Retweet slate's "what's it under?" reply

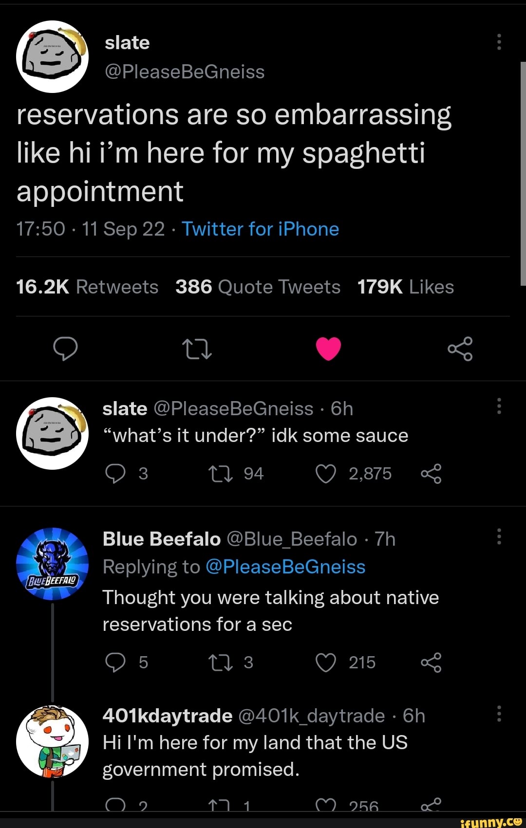pos(220,474)
